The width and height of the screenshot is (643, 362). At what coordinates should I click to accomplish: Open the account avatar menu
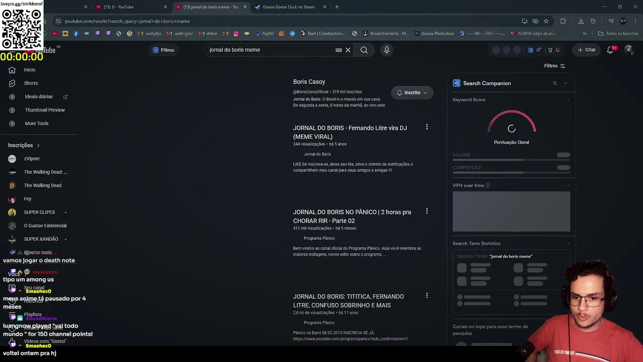(x=629, y=50)
